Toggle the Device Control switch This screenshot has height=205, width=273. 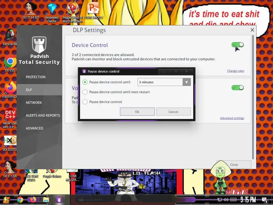238,45
